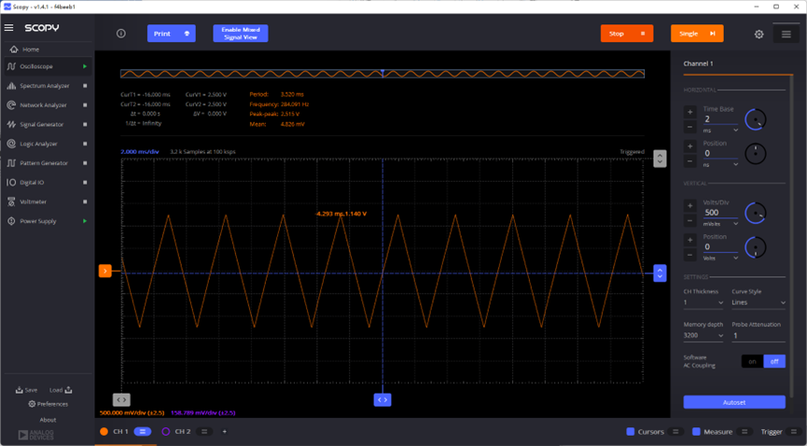Increase Time Base with the plus button

pyautogui.click(x=690, y=112)
